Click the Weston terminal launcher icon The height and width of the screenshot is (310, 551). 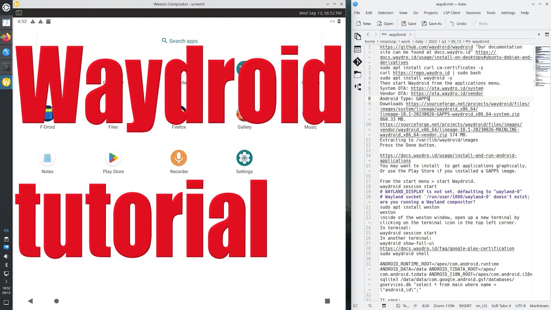point(19,13)
